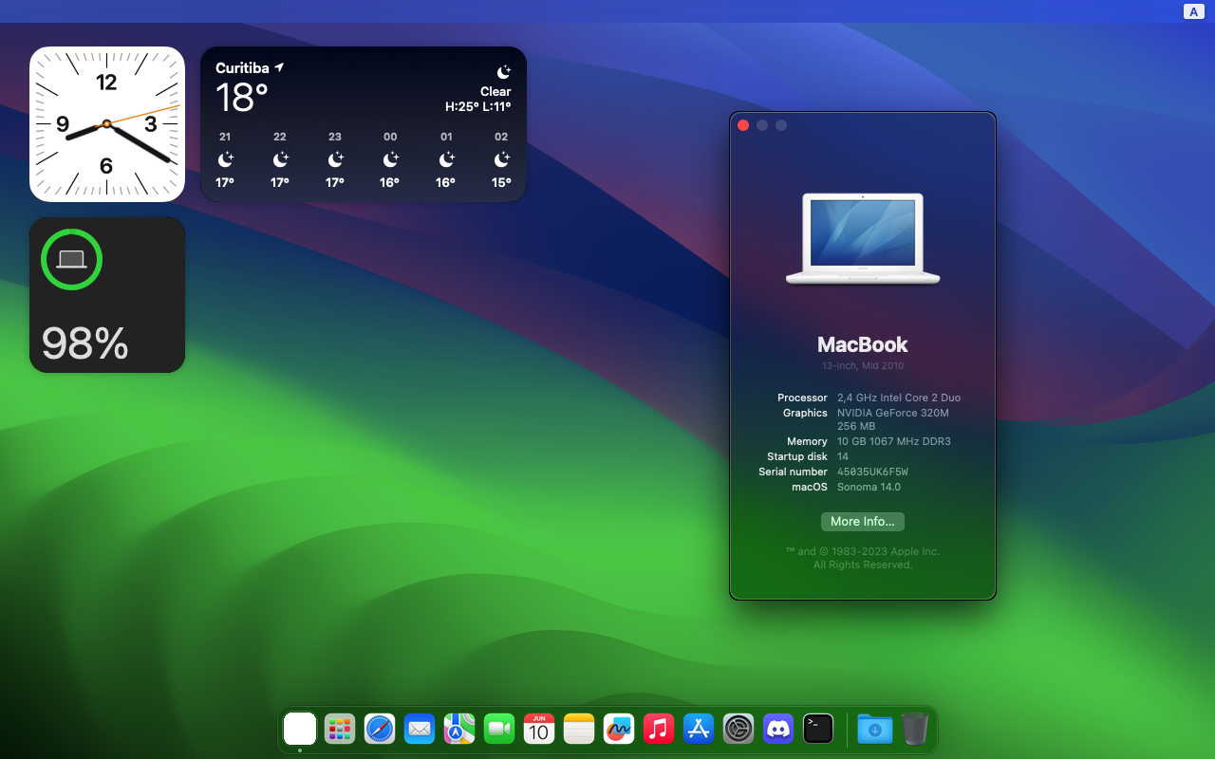Click the MacBook laptop image

click(x=863, y=238)
